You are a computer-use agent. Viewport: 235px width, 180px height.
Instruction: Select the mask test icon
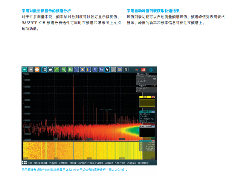click(x=83, y=70)
